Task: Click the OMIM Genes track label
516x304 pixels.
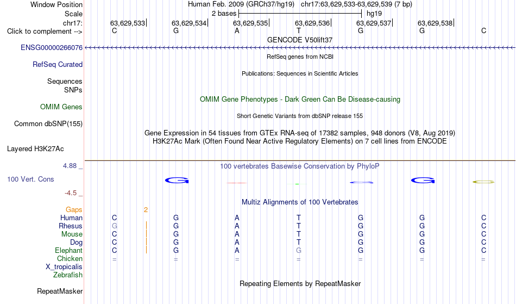Action: pyautogui.click(x=61, y=107)
